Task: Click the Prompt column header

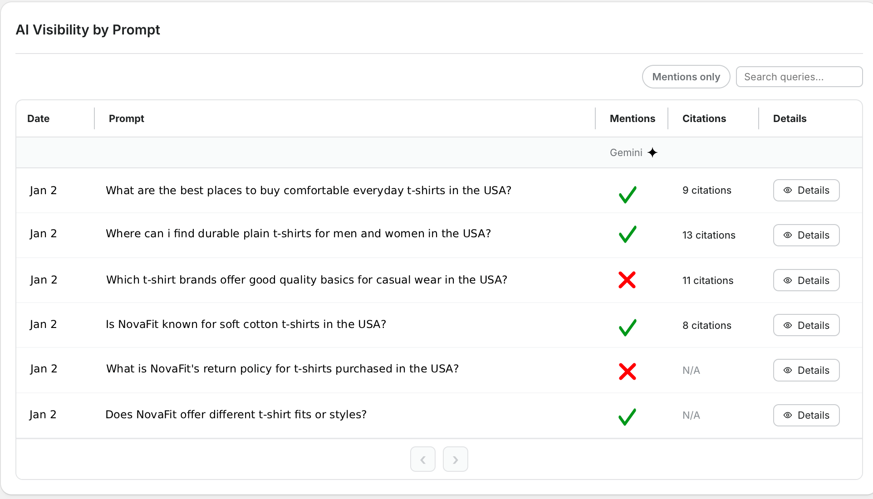Action: pyautogui.click(x=126, y=118)
